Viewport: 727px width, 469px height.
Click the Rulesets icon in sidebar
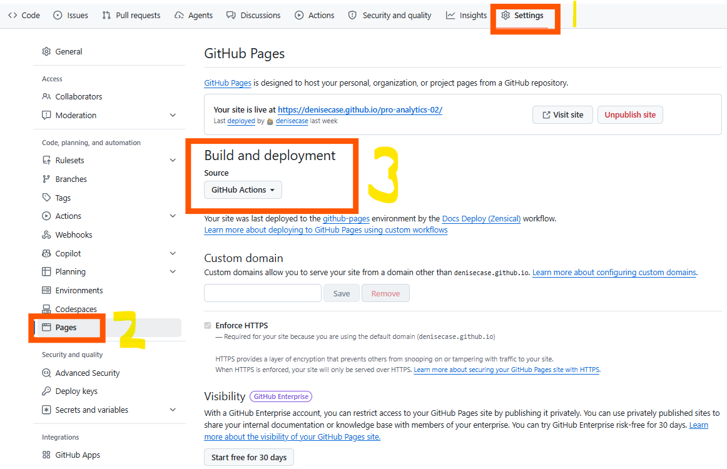coord(46,160)
